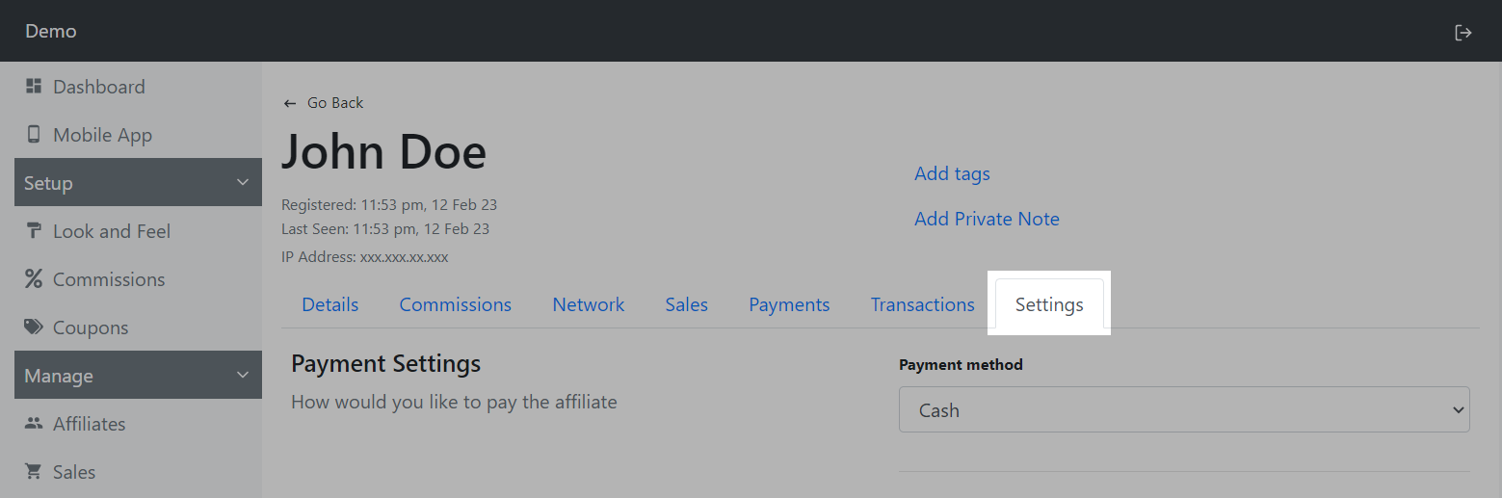Click the Mobile App phone icon
Image resolution: width=1502 pixels, height=498 pixels.
tap(34, 135)
